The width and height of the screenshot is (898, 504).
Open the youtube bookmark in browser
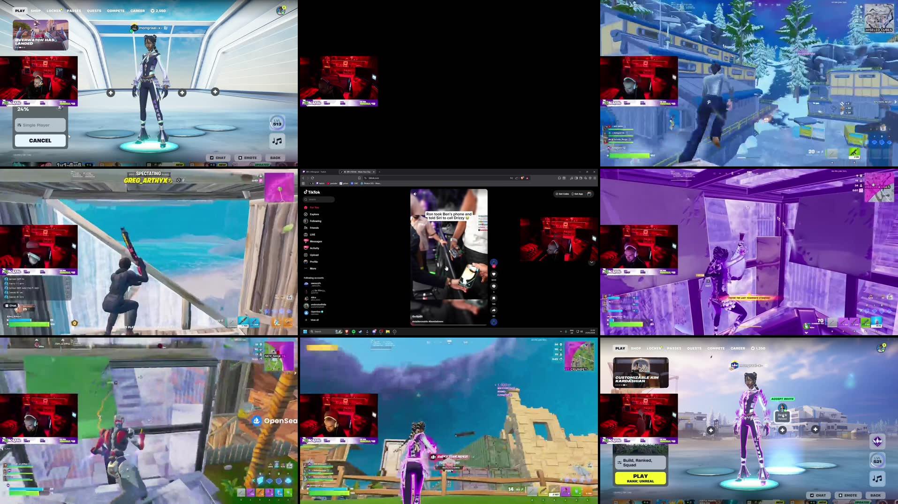point(332,183)
